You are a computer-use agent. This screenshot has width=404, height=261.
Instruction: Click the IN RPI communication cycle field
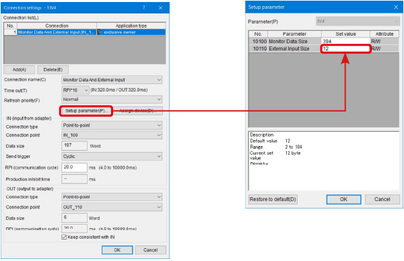tap(74, 167)
